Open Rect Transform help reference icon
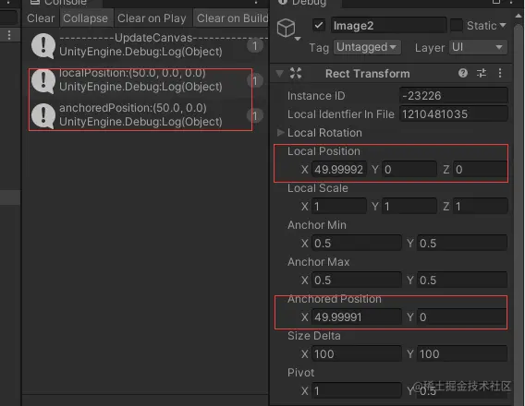This screenshot has height=406, width=525. [463, 73]
